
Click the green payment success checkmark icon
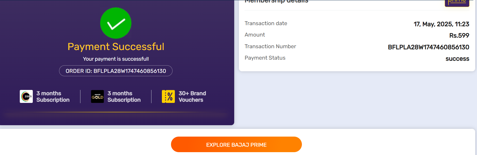tap(116, 23)
